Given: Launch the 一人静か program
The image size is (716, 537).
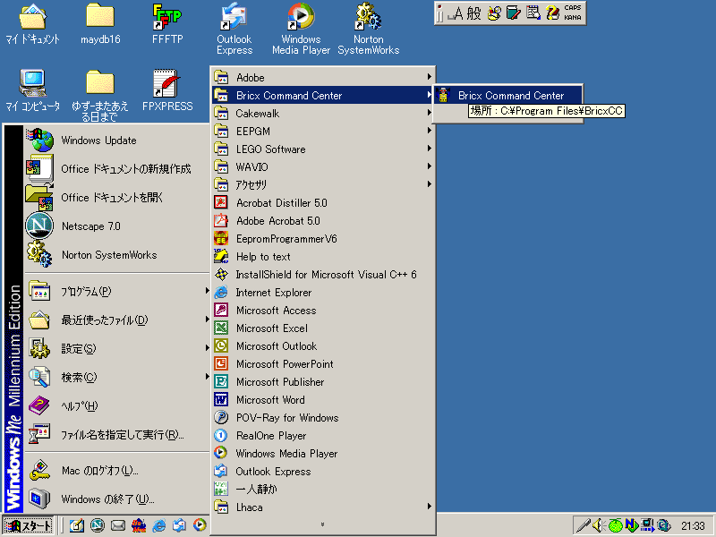Looking at the screenshot, I should [323, 489].
